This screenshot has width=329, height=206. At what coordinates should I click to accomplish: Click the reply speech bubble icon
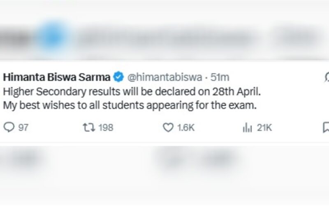8,128
